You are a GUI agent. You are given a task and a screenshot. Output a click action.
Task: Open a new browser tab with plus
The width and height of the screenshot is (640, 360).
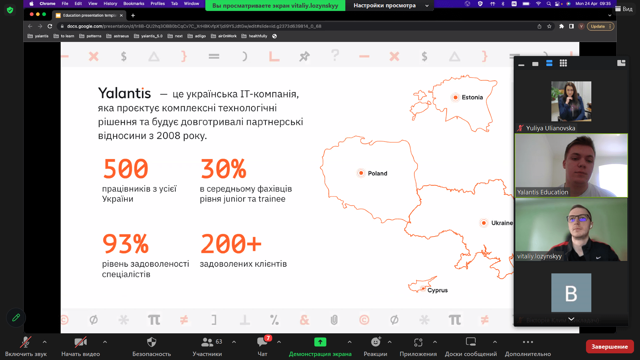tap(133, 15)
